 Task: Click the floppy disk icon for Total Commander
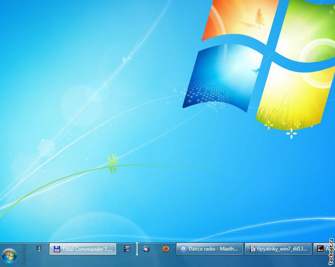click(x=57, y=249)
